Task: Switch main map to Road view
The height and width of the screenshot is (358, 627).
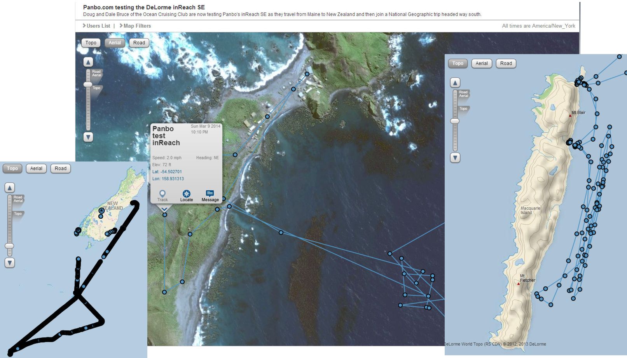Action: 139,43
